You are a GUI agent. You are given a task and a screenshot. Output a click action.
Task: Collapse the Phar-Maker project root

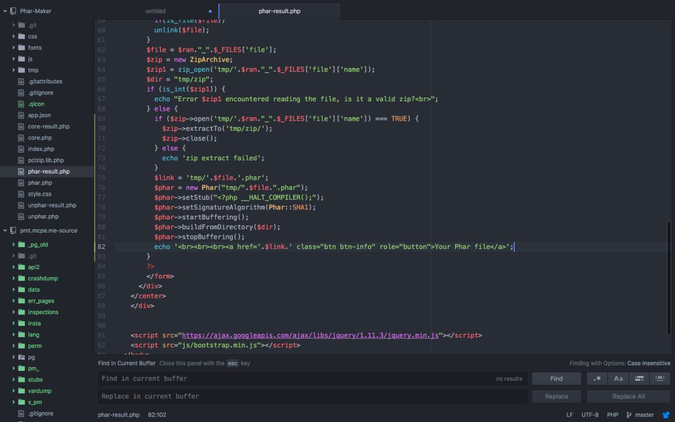5,11
